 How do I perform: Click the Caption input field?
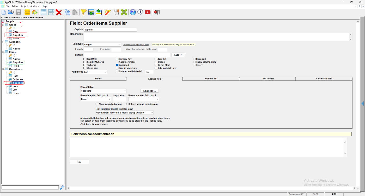pyautogui.click(x=110, y=30)
